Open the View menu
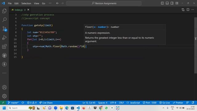The image size is (197, 111). (36, 3)
